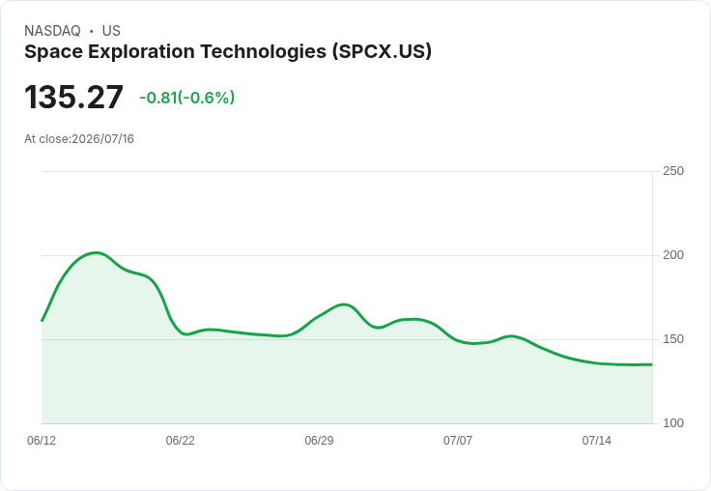
Task: Click the 06/29 date axis label
Action: [x=319, y=440]
